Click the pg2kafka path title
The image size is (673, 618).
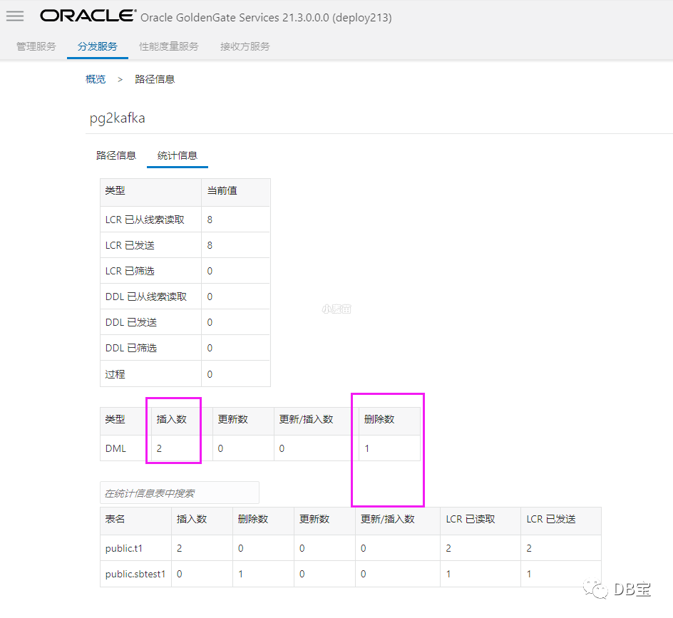(x=117, y=118)
